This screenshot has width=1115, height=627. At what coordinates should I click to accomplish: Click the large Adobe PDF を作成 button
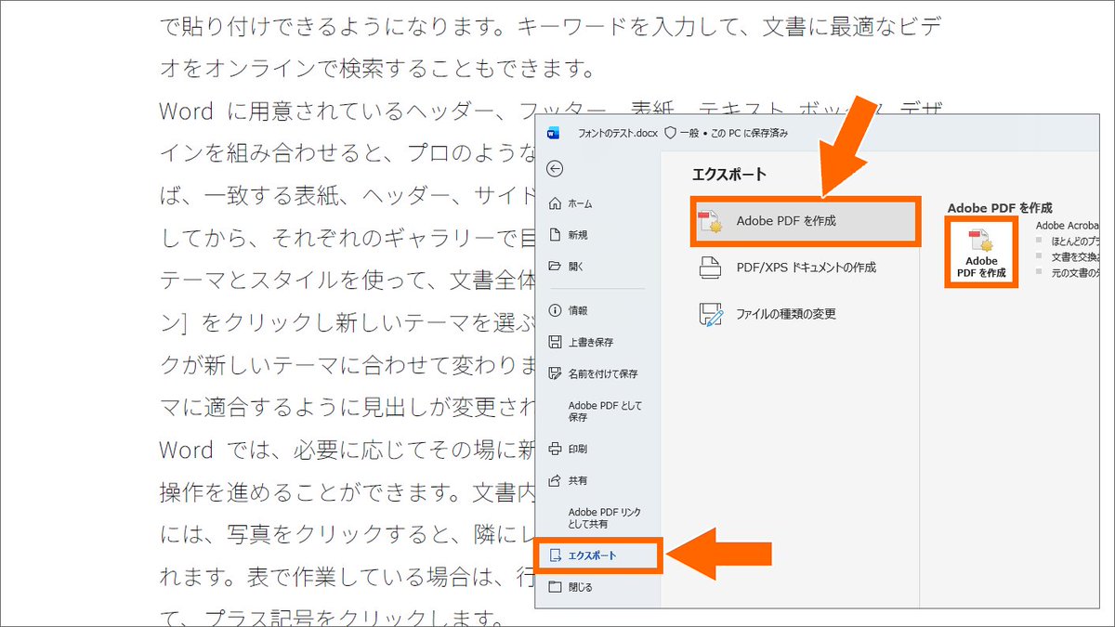981,251
